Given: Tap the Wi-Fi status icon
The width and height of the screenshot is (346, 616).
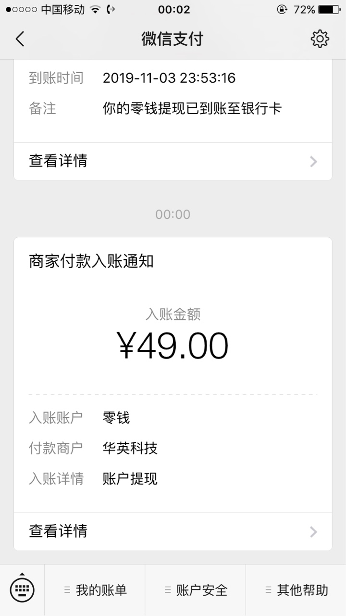Looking at the screenshot, I should (95, 10).
